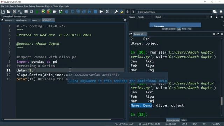Image resolution: width=224 pixels, height=126 pixels.
Task: Open the Edit menu
Action: [x=7, y=6]
